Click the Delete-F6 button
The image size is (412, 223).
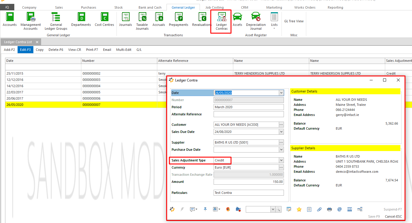point(56,50)
